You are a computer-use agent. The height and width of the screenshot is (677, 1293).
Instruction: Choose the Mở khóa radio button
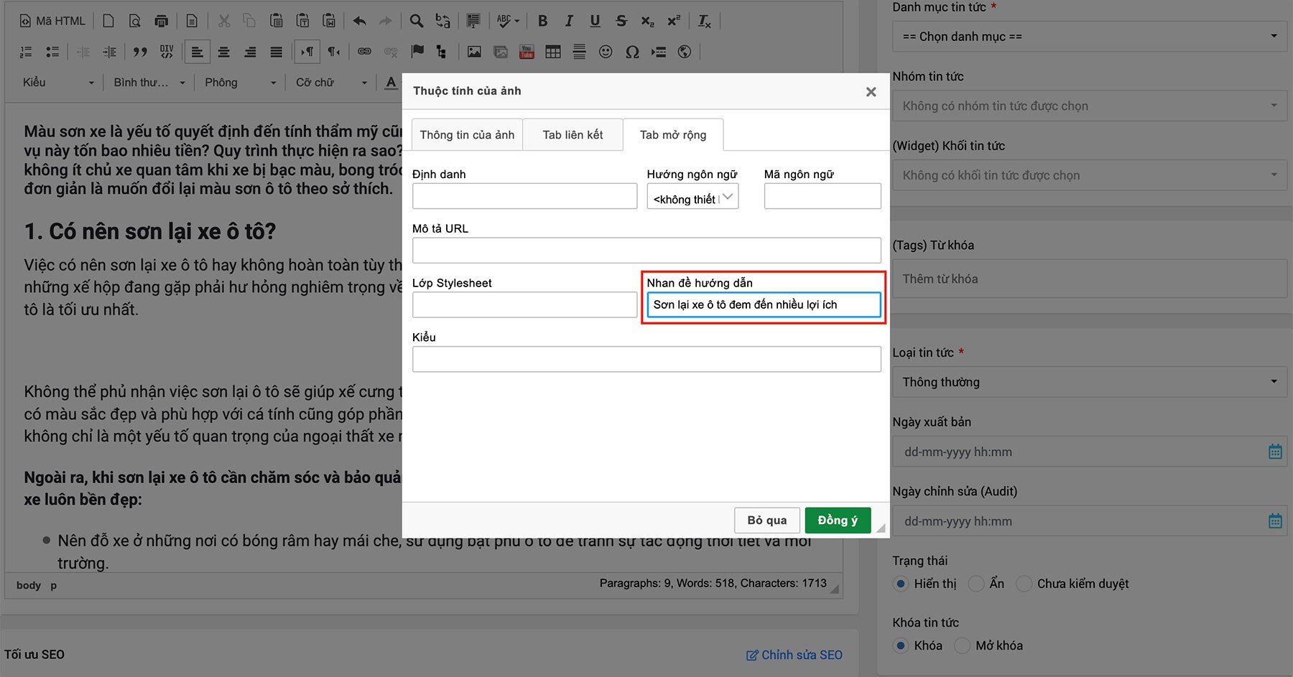click(963, 645)
